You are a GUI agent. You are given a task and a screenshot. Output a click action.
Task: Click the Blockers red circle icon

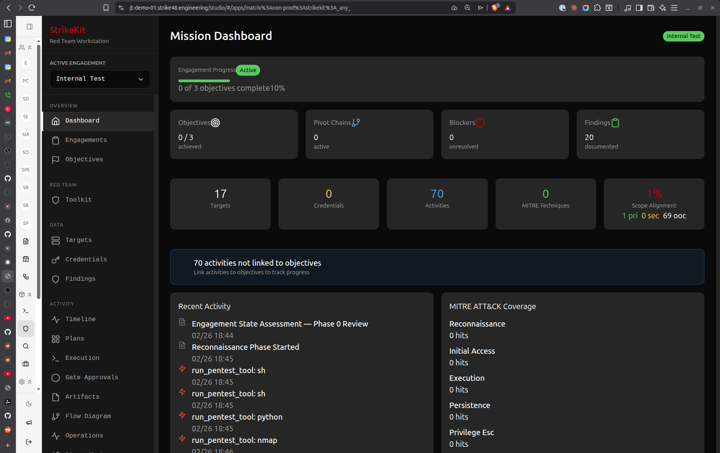point(480,123)
